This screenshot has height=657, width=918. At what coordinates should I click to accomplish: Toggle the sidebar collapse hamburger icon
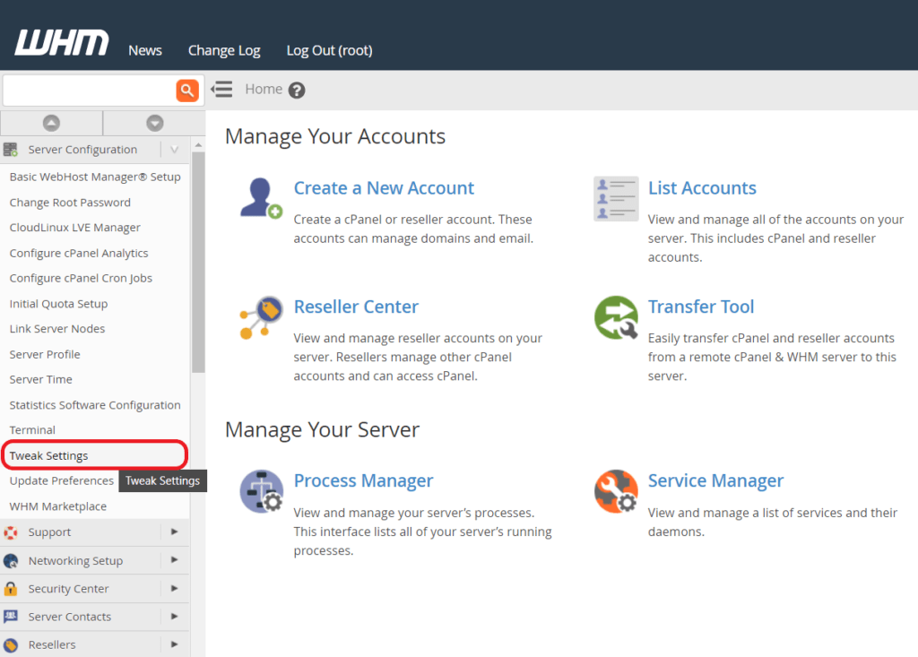click(x=222, y=90)
